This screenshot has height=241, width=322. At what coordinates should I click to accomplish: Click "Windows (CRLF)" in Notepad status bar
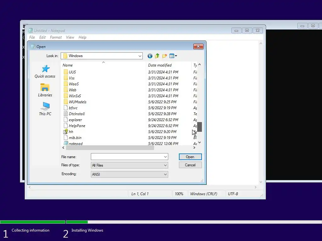pos(203,194)
